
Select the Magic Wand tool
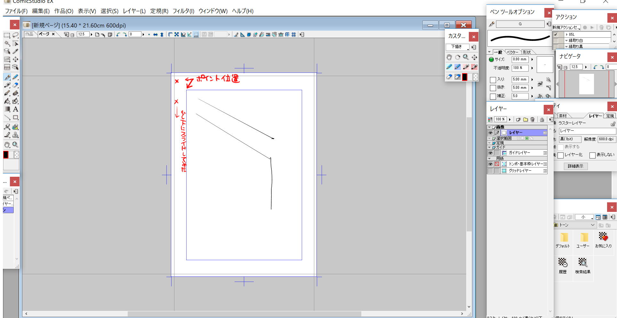(x=7, y=43)
